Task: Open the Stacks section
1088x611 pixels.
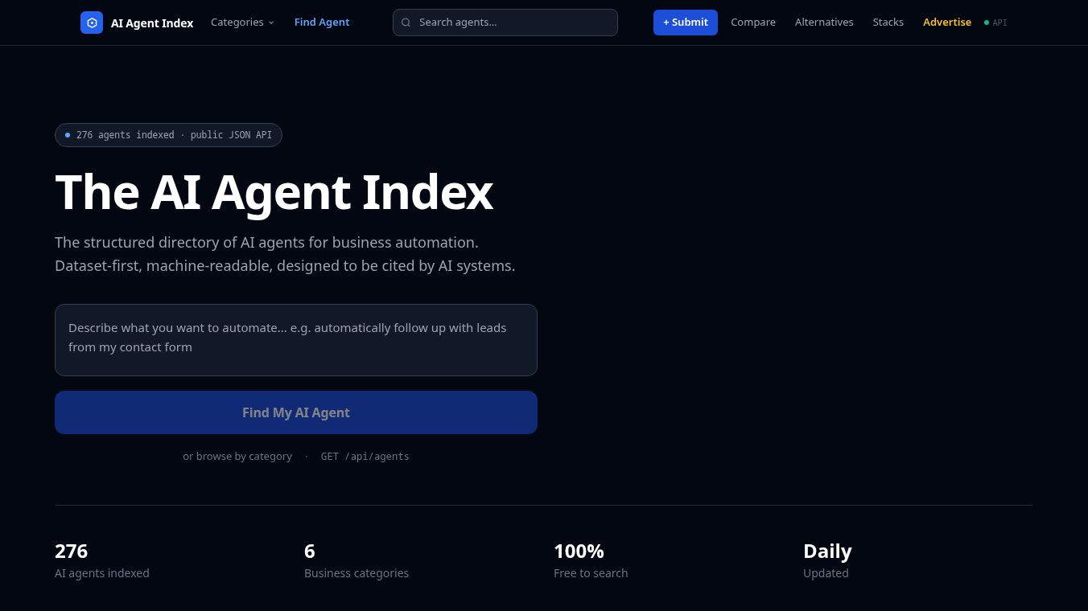Action: coord(888,22)
